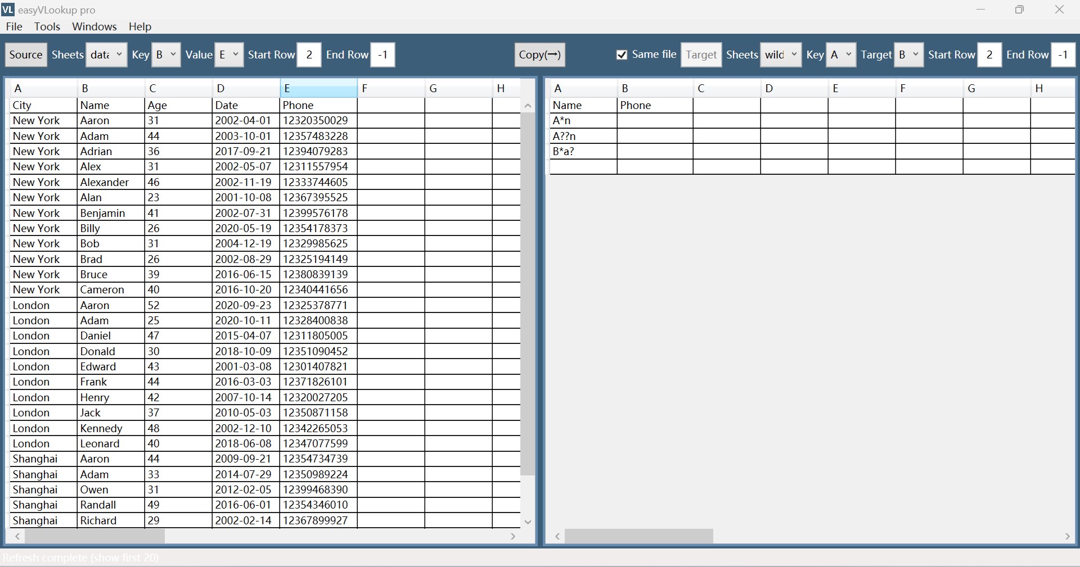Viewport: 1080px width, 567px height.
Task: Click the Name header cell in target table
Action: (583, 105)
